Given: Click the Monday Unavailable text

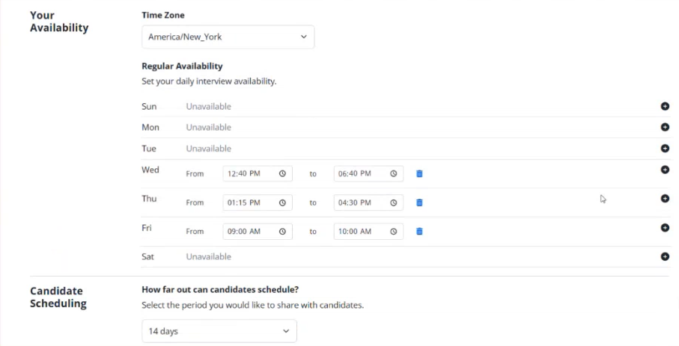Looking at the screenshot, I should [x=208, y=127].
